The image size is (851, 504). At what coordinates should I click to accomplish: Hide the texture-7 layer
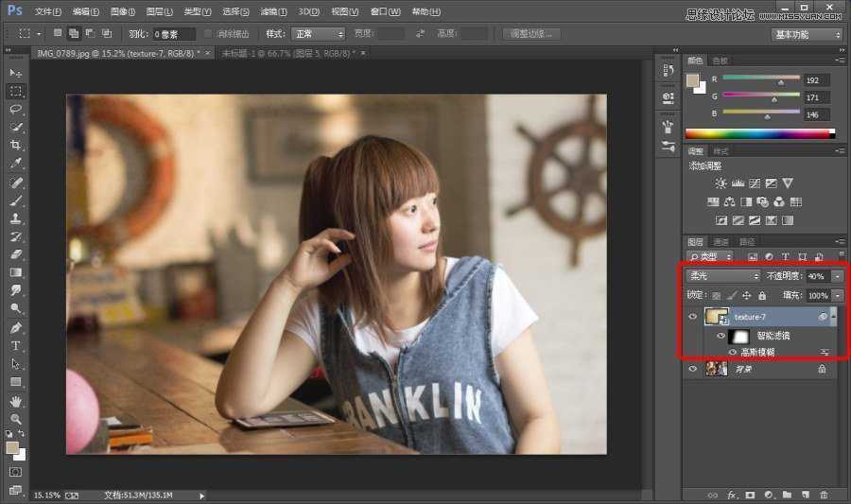coord(692,317)
